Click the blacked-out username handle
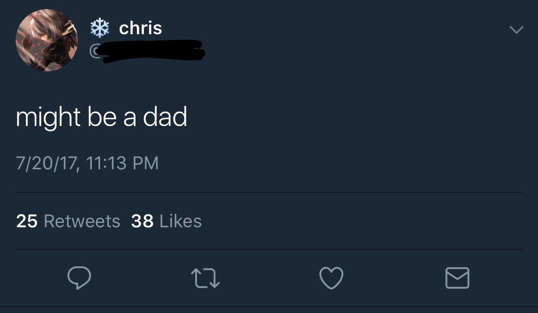 [x=152, y=52]
